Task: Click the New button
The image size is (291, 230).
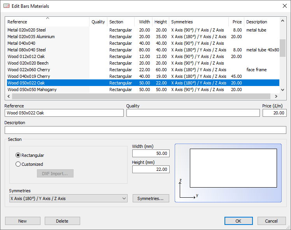Action: click(23, 221)
